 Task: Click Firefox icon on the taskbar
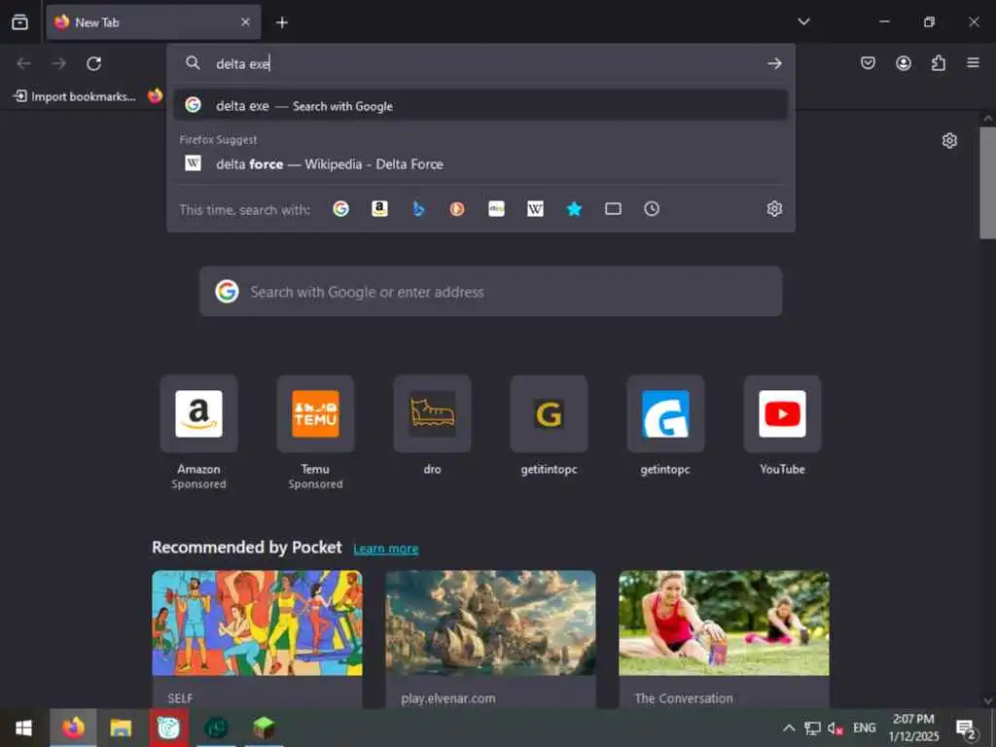pos(73,728)
